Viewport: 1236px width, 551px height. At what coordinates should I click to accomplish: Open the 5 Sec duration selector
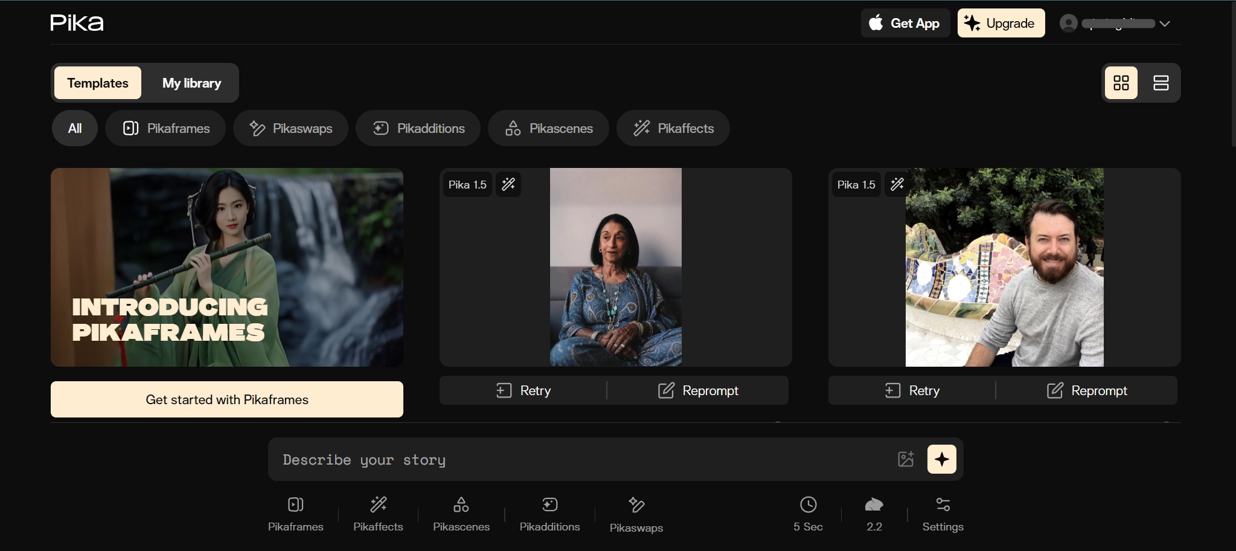coord(808,513)
